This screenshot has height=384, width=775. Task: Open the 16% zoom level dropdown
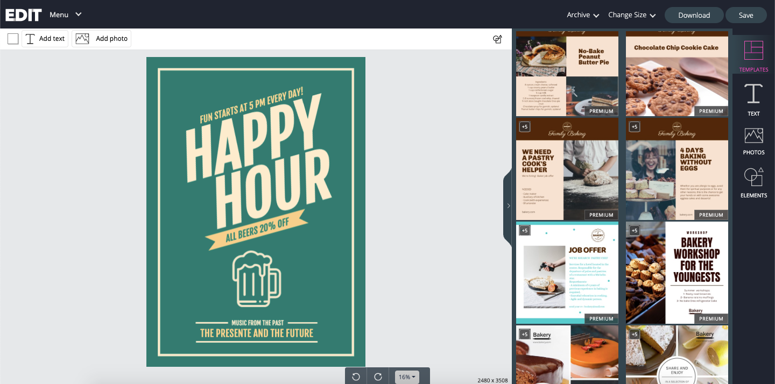[x=407, y=377]
